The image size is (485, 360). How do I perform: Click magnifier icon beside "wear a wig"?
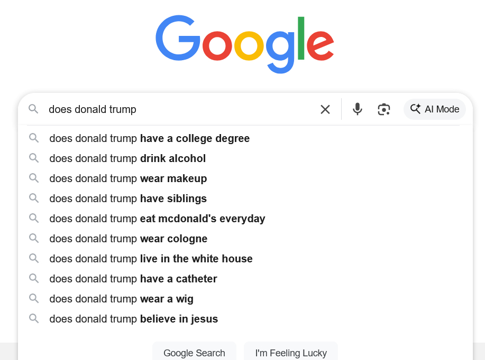[x=34, y=299]
